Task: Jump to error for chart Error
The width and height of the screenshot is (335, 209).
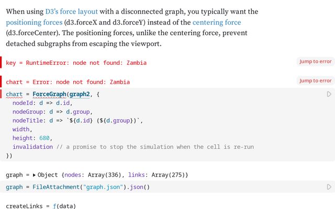Action: pos(315,80)
